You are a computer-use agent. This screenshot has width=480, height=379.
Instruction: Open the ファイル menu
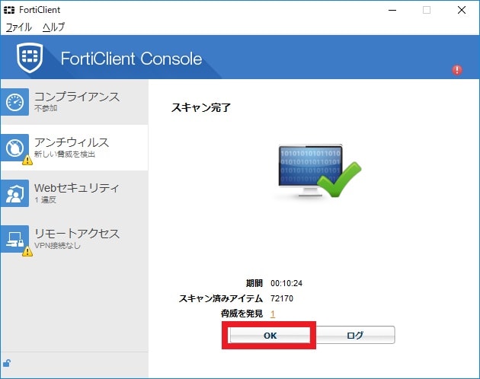(x=19, y=27)
